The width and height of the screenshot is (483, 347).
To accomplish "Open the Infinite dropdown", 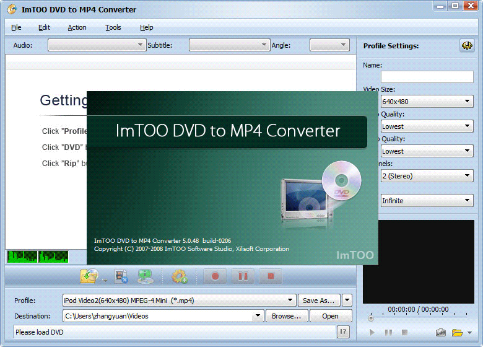I will [427, 201].
